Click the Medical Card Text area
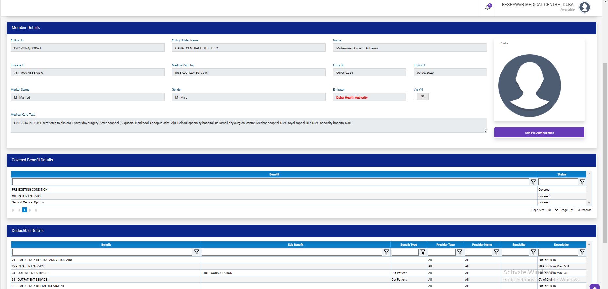608x289 pixels. pos(248,125)
